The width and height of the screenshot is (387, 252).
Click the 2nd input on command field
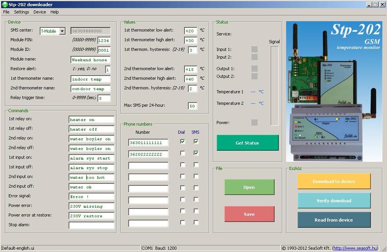tap(92, 177)
